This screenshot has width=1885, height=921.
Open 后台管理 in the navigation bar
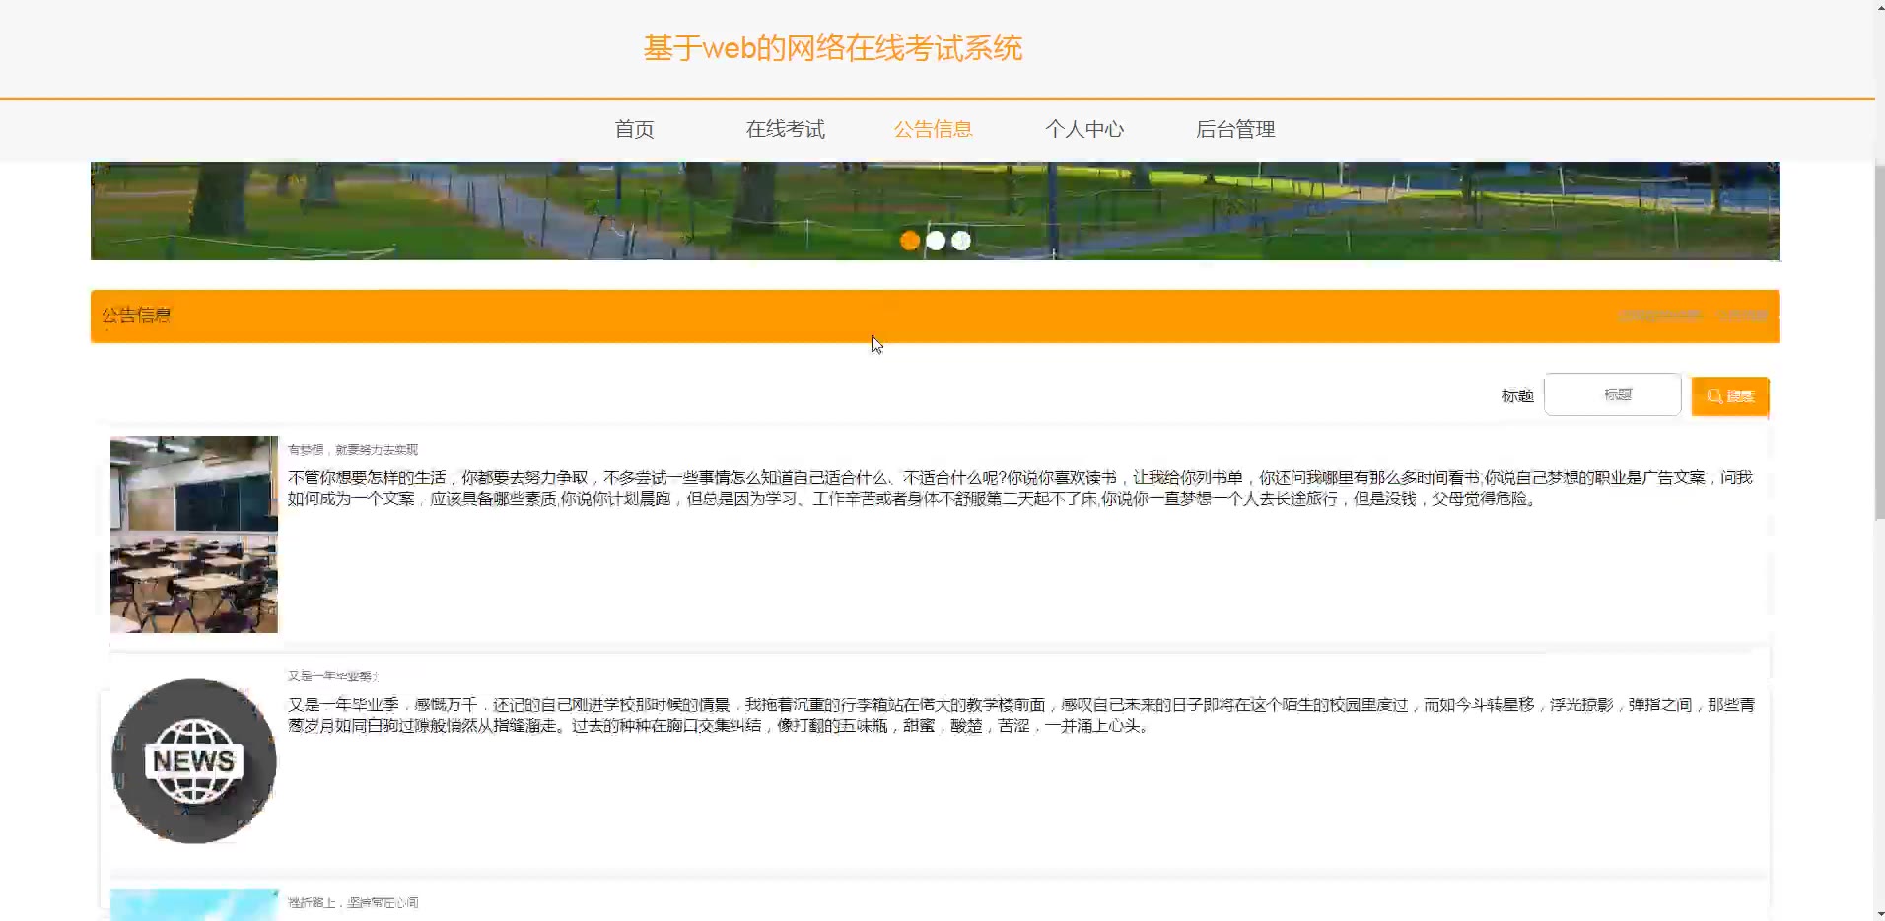1235,129
